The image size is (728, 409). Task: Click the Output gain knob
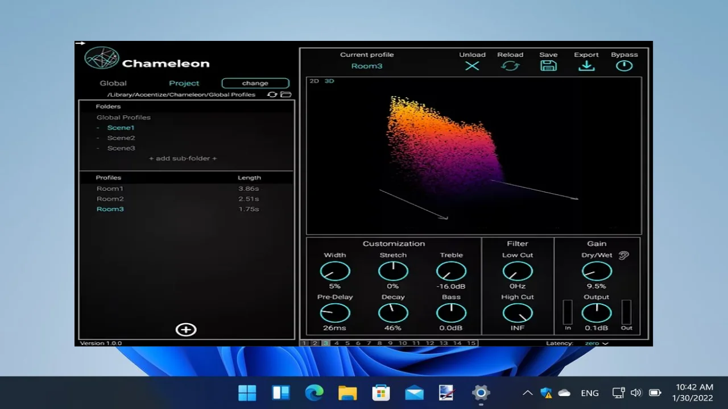[597, 313]
